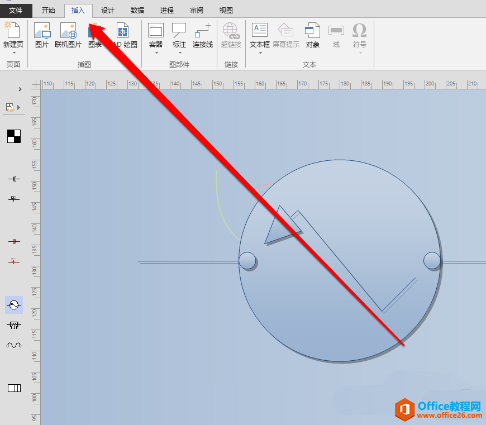Open the 视图 View tab
This screenshot has height=425, width=486.
(x=226, y=10)
